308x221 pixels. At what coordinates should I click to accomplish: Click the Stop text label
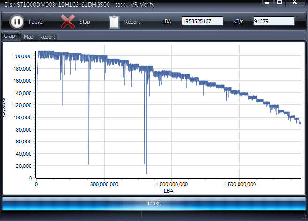coord(85,22)
